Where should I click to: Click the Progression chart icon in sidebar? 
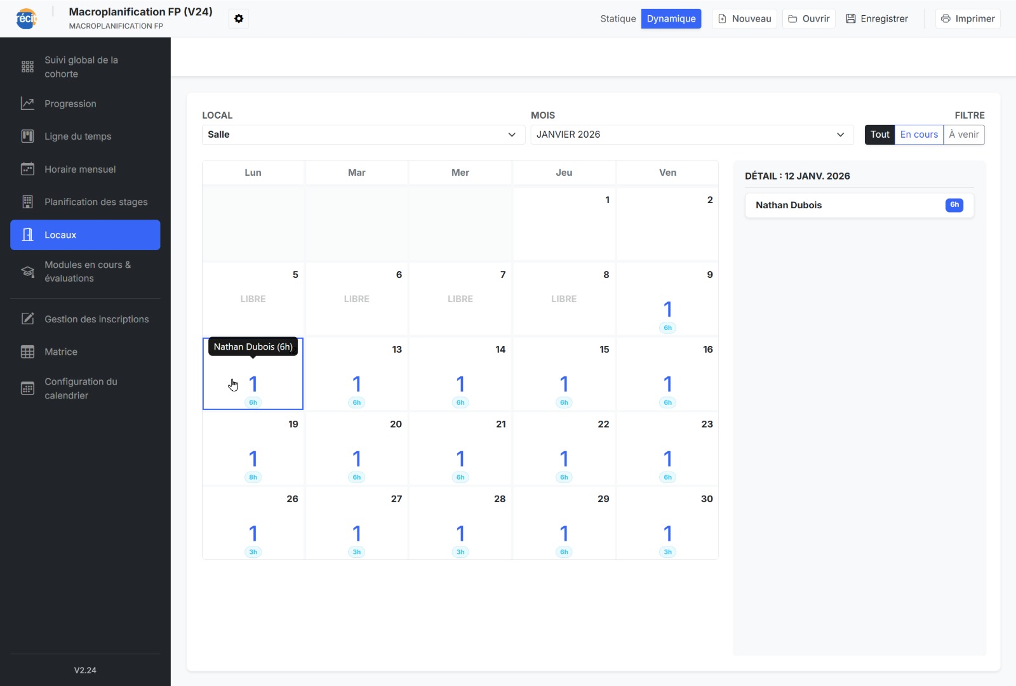tap(27, 103)
